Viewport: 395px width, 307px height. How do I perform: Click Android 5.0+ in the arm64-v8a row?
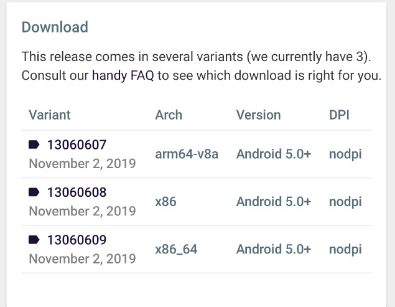274,154
